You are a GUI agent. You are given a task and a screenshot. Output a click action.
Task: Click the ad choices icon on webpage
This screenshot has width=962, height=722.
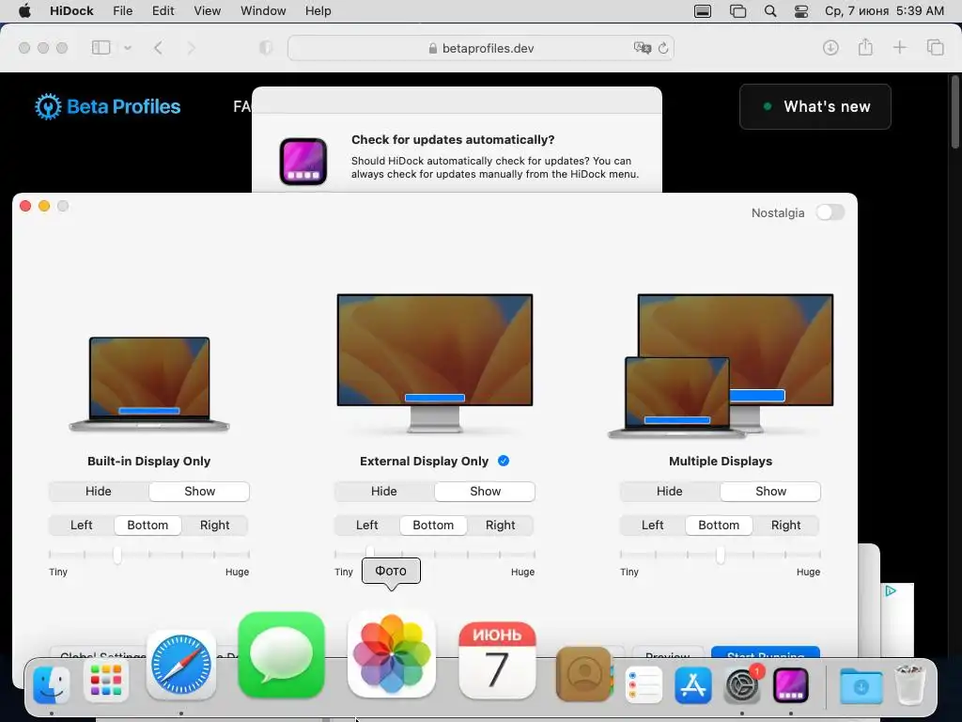click(891, 590)
